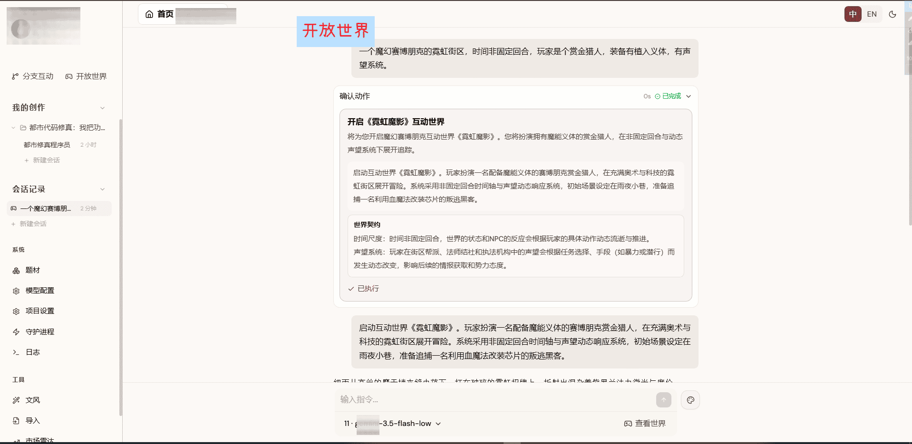
Task: Click the terminal icon for 日志
Action: click(16, 352)
